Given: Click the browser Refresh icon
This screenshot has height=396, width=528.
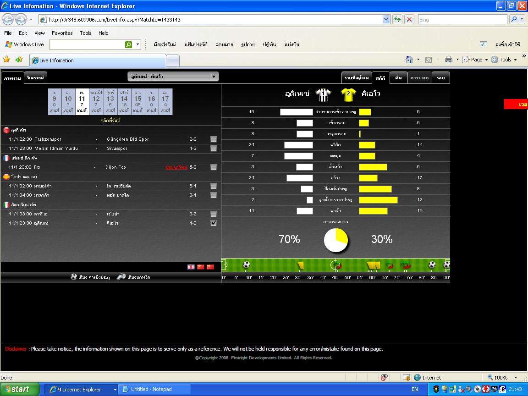Looking at the screenshot, I should coord(397,20).
